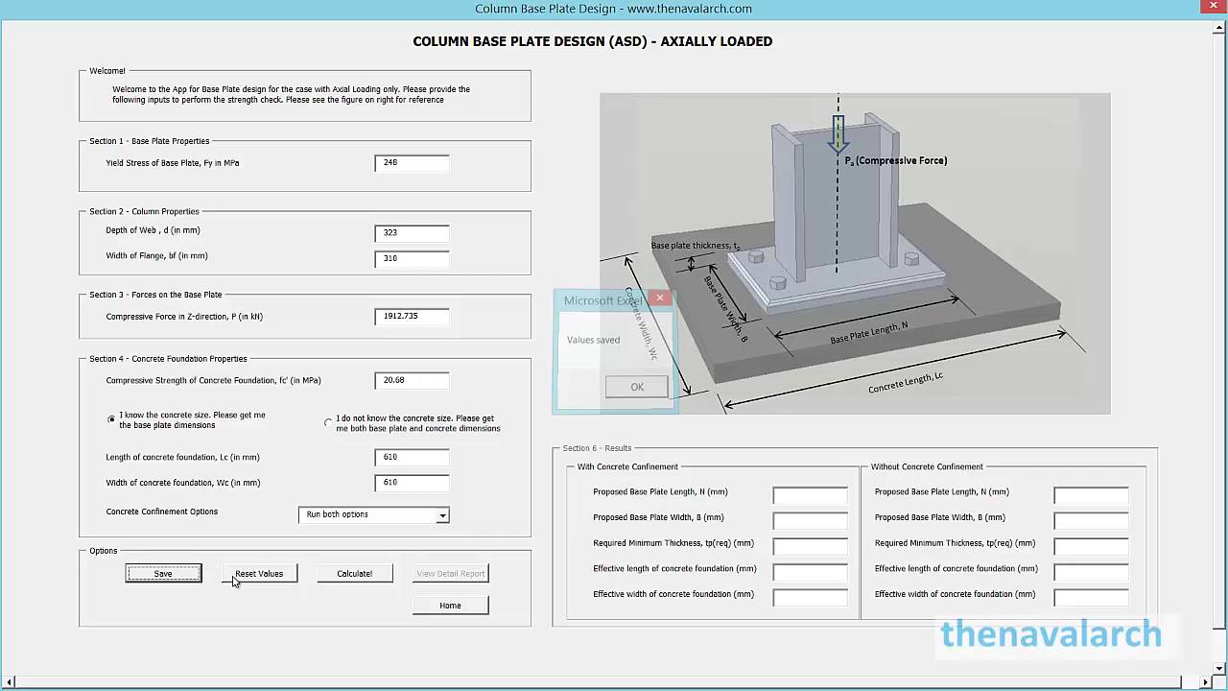Click the Calculate! button

point(355,573)
